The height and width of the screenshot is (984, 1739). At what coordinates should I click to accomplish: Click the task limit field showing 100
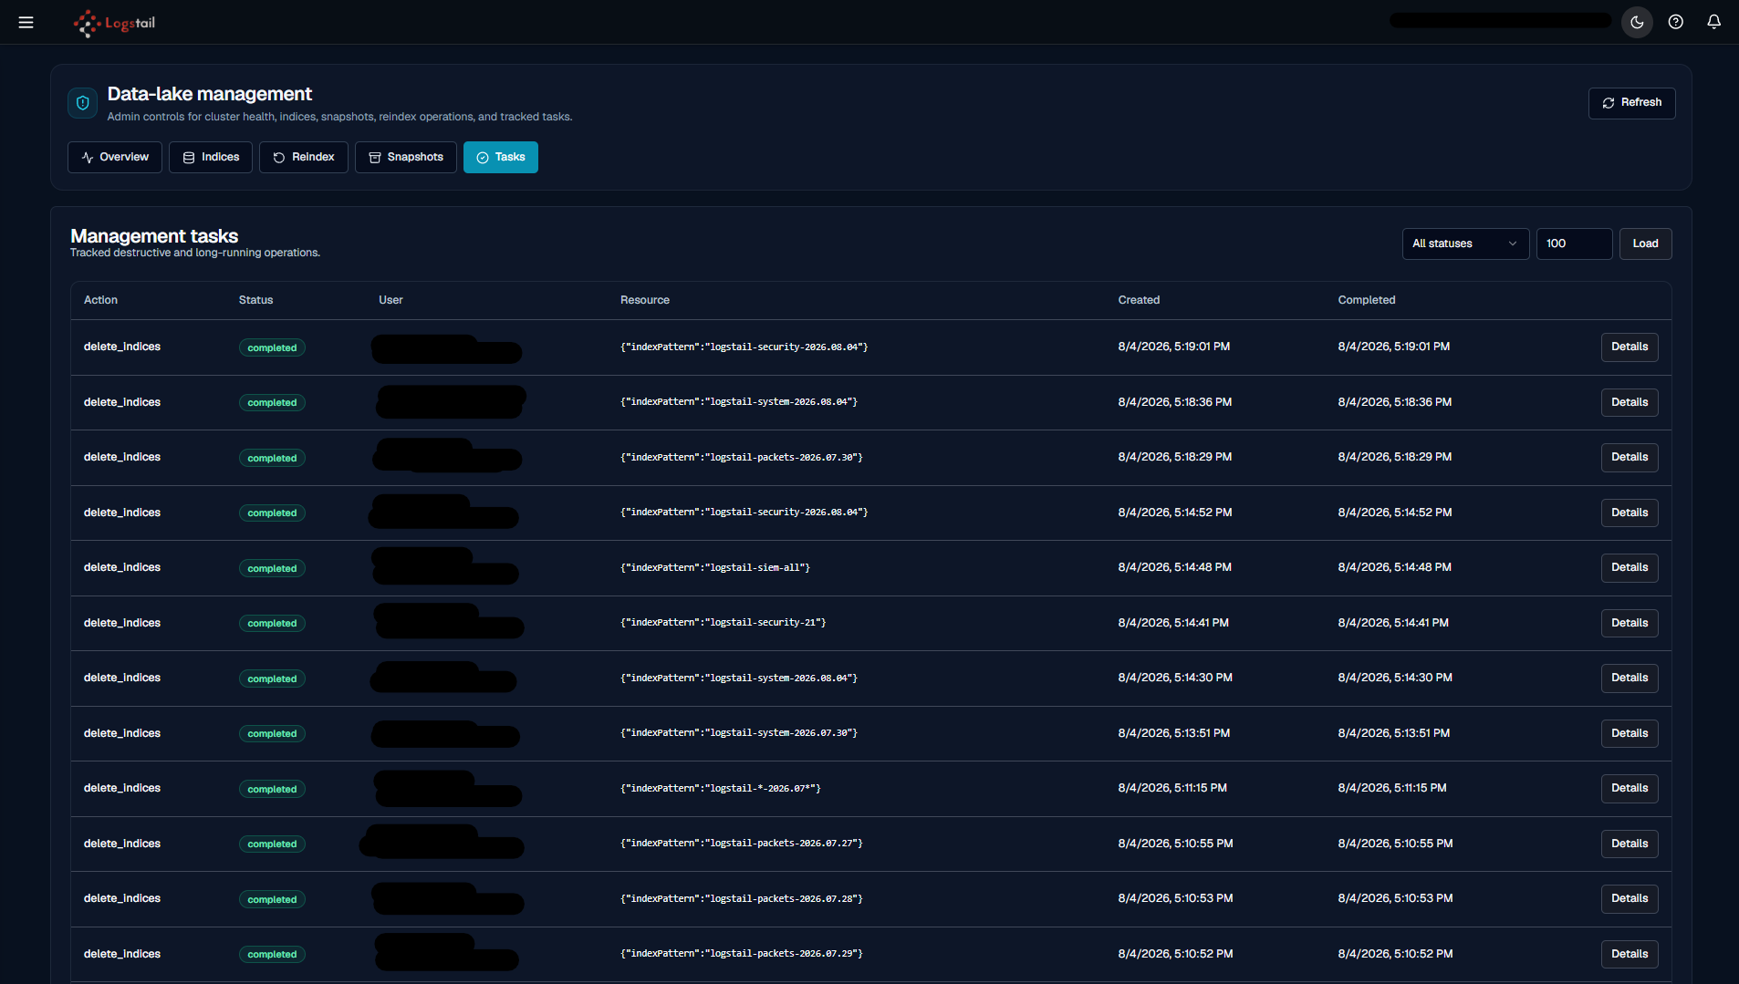[1574, 243]
